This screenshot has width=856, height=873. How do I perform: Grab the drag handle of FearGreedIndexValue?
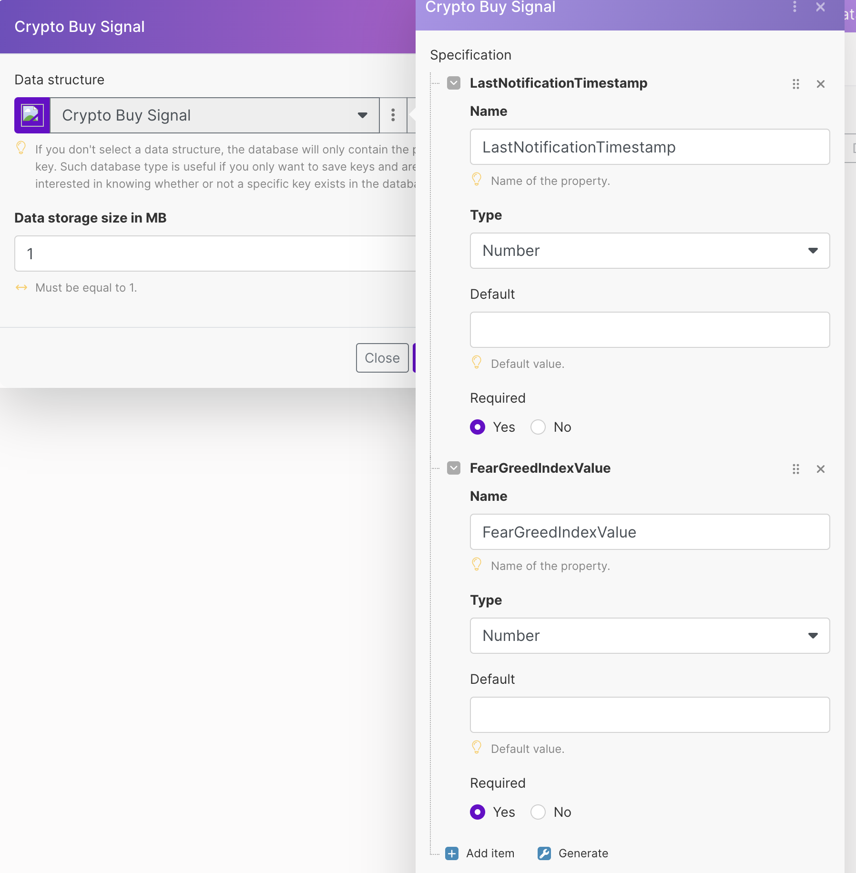point(795,469)
